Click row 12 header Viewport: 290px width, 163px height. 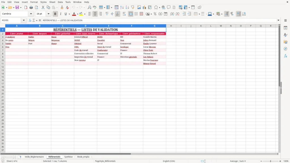pos(3,67)
